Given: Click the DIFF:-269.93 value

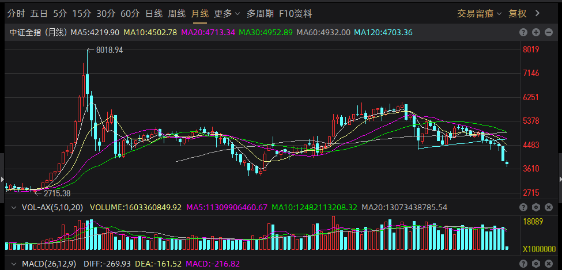Looking at the screenshot, I should pyautogui.click(x=107, y=264).
